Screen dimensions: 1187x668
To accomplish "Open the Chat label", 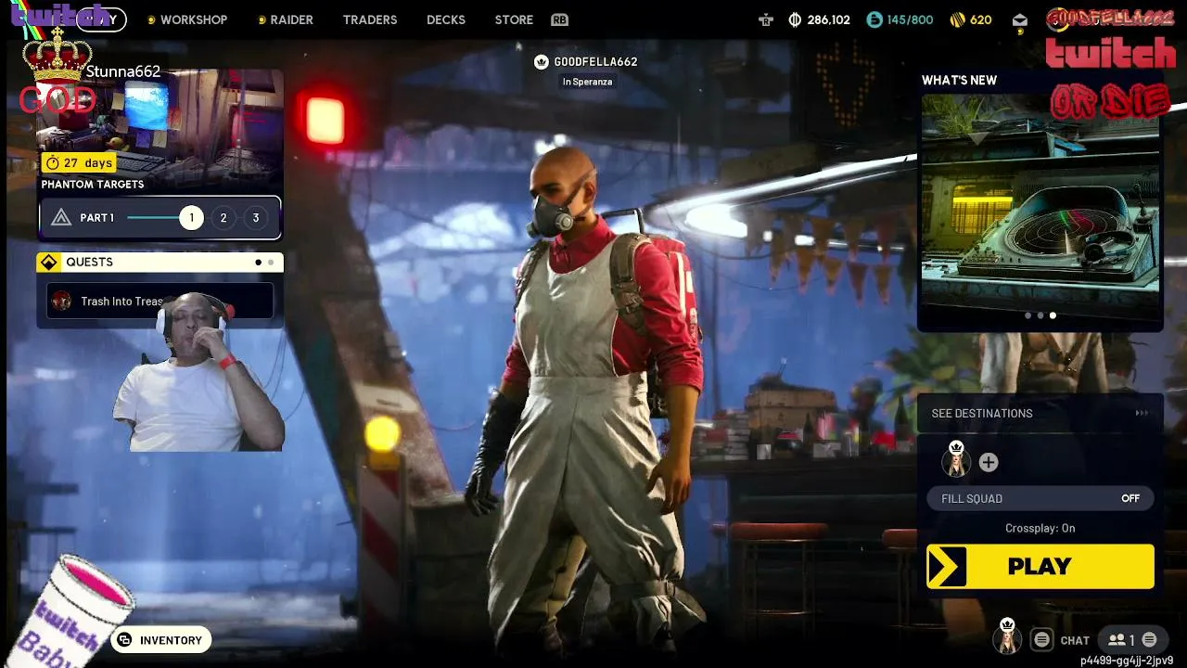I will [x=1075, y=640].
